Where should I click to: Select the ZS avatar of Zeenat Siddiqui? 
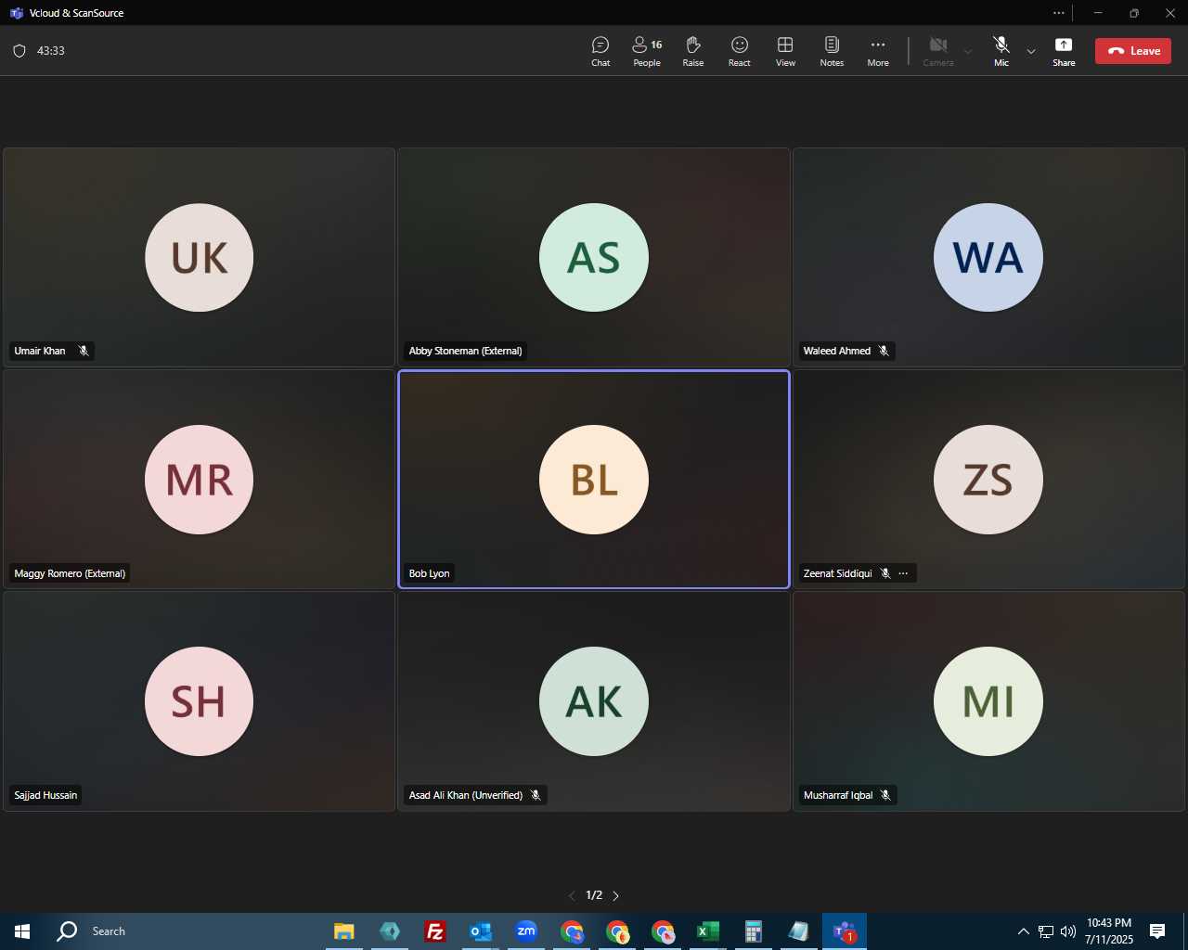[x=988, y=480]
